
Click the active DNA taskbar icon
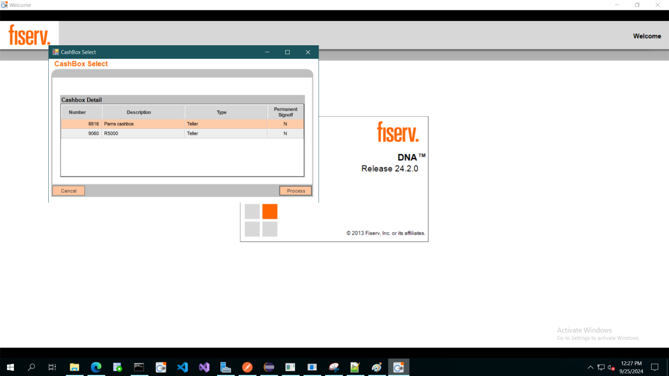point(399,368)
